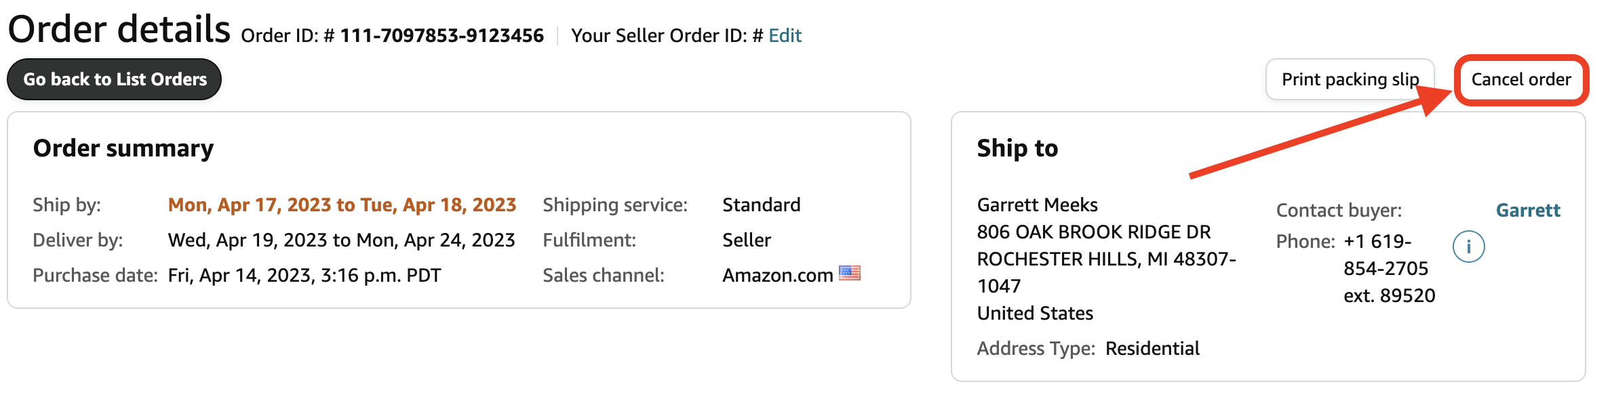Edit the Seller Order ID

pos(785,35)
